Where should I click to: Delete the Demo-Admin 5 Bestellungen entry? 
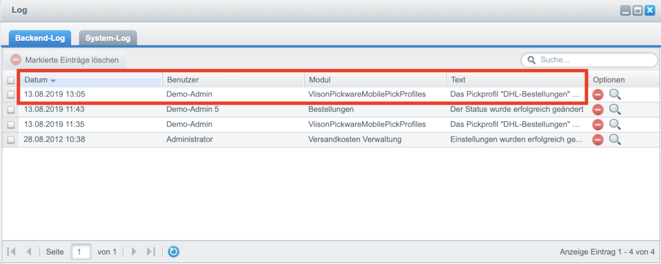tap(598, 110)
